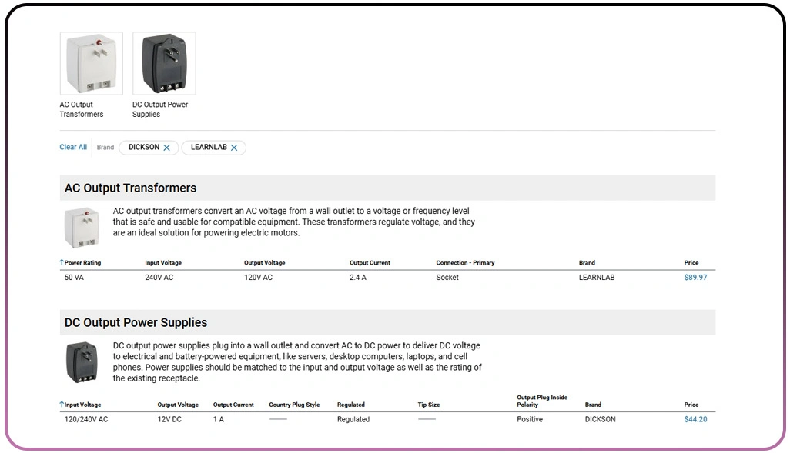
Task: Open the $89.97 price link
Action: pyautogui.click(x=695, y=277)
